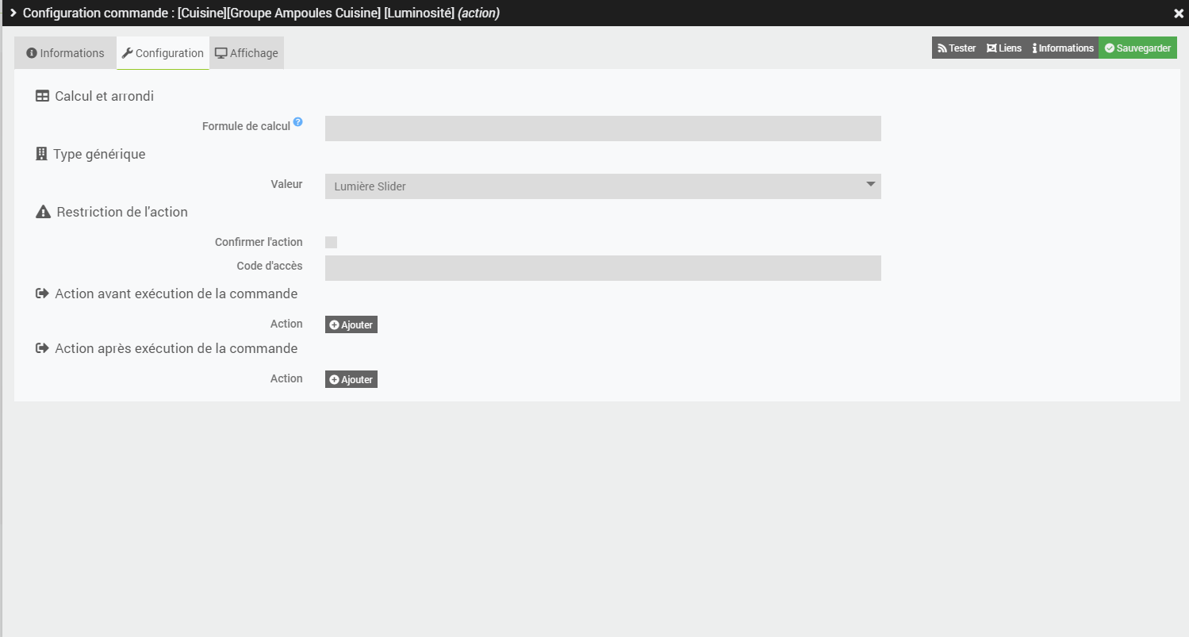Viewport: 1189px width, 637px height.
Task: Click the Confirmer l'action label
Action: pyautogui.click(x=259, y=242)
